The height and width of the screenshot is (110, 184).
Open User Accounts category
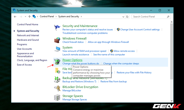tap(24, 49)
